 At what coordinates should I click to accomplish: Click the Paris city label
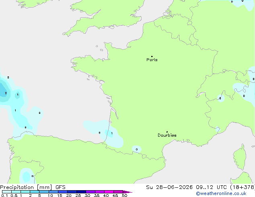tap(152, 60)
